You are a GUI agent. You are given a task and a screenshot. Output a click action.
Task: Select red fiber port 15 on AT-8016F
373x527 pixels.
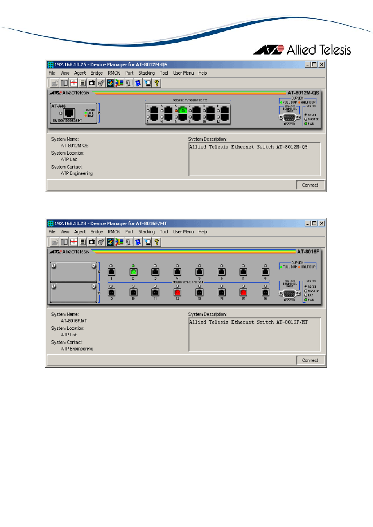point(243,292)
